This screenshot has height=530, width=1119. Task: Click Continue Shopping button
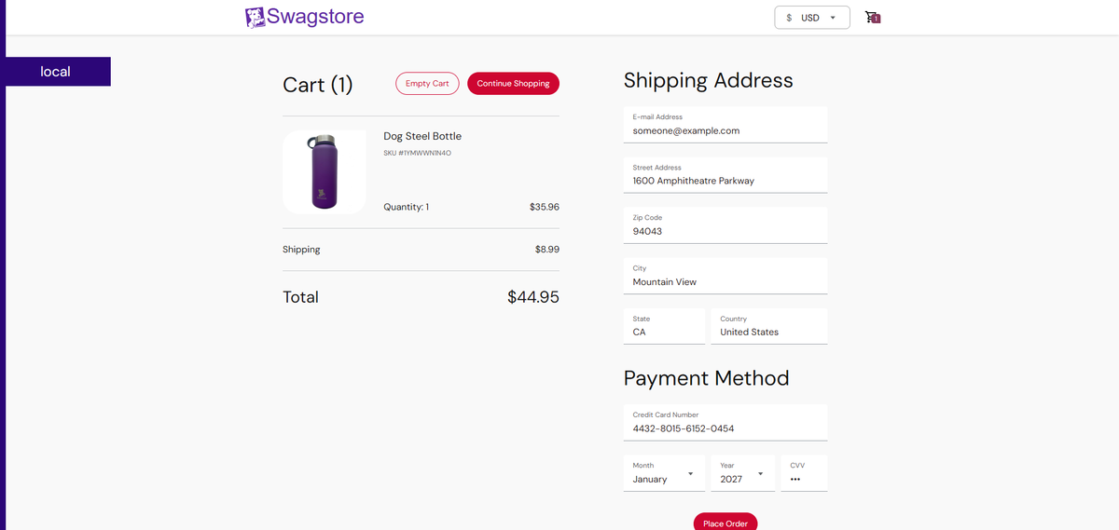513,83
